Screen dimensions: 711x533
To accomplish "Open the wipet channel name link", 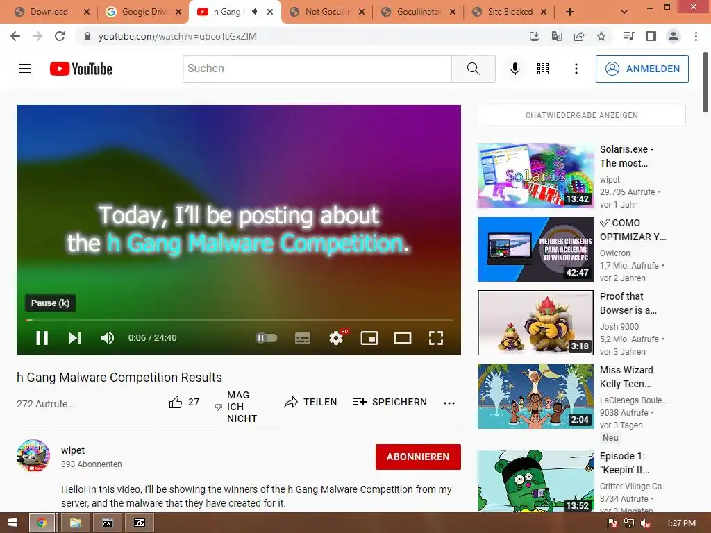I will (x=73, y=450).
